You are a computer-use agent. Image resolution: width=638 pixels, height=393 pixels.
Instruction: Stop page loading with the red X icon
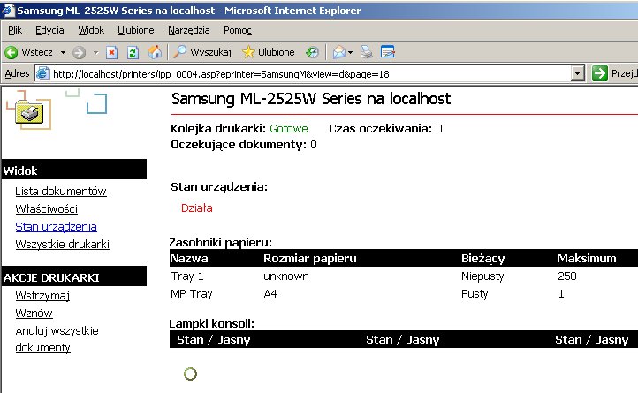tap(112, 52)
